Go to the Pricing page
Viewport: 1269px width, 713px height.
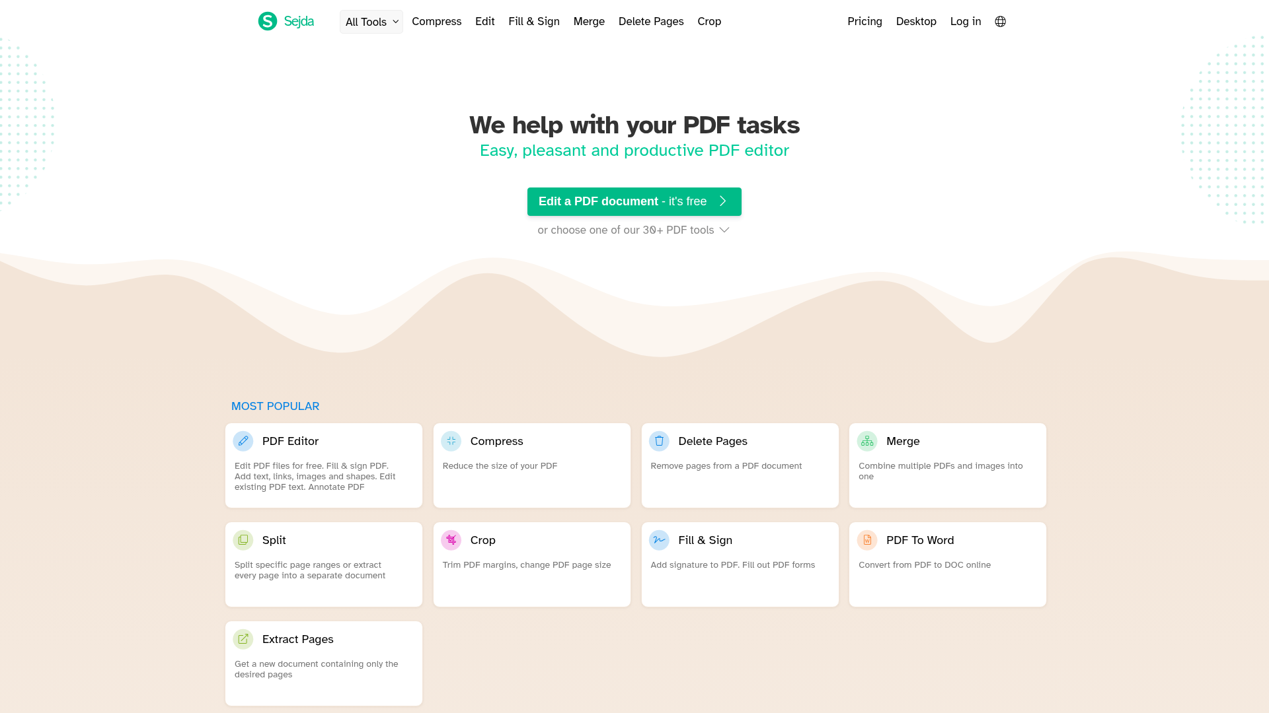865,22
